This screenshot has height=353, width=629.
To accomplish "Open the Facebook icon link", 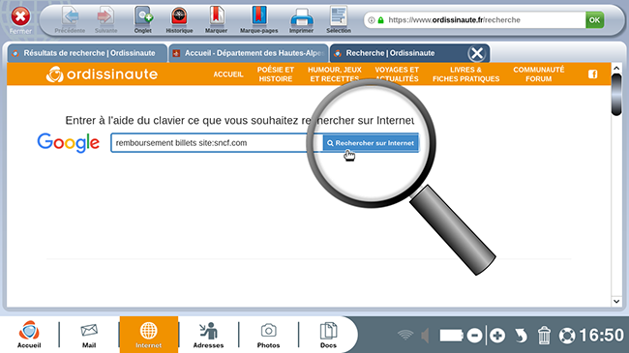I will coord(593,74).
